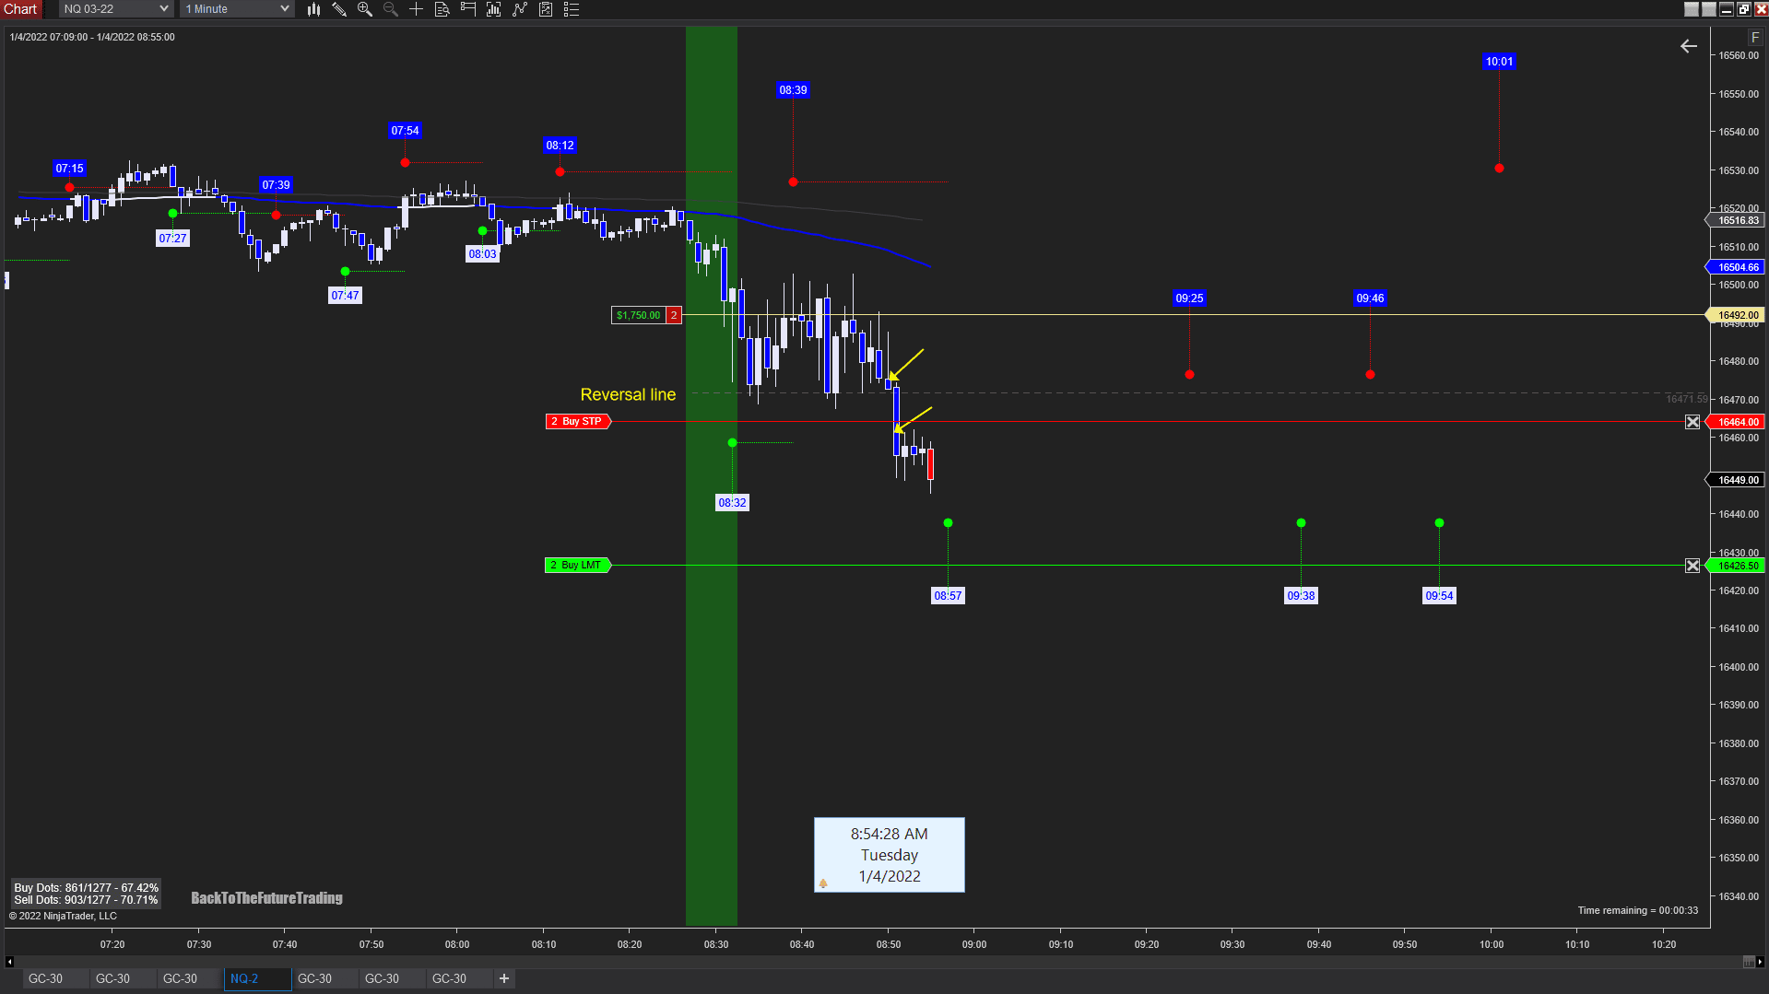This screenshot has height=994, width=1769.
Task: Click the 10:01 sell dot time label
Action: pos(1499,62)
